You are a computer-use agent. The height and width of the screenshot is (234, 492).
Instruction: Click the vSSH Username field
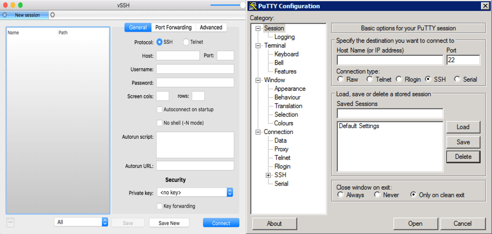pyautogui.click(x=195, y=69)
